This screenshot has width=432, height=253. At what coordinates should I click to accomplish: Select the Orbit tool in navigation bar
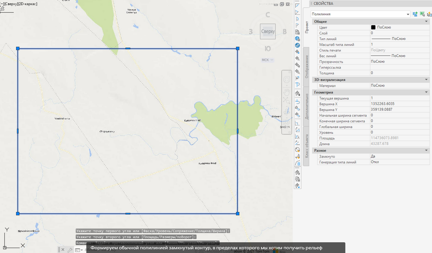coord(287,112)
